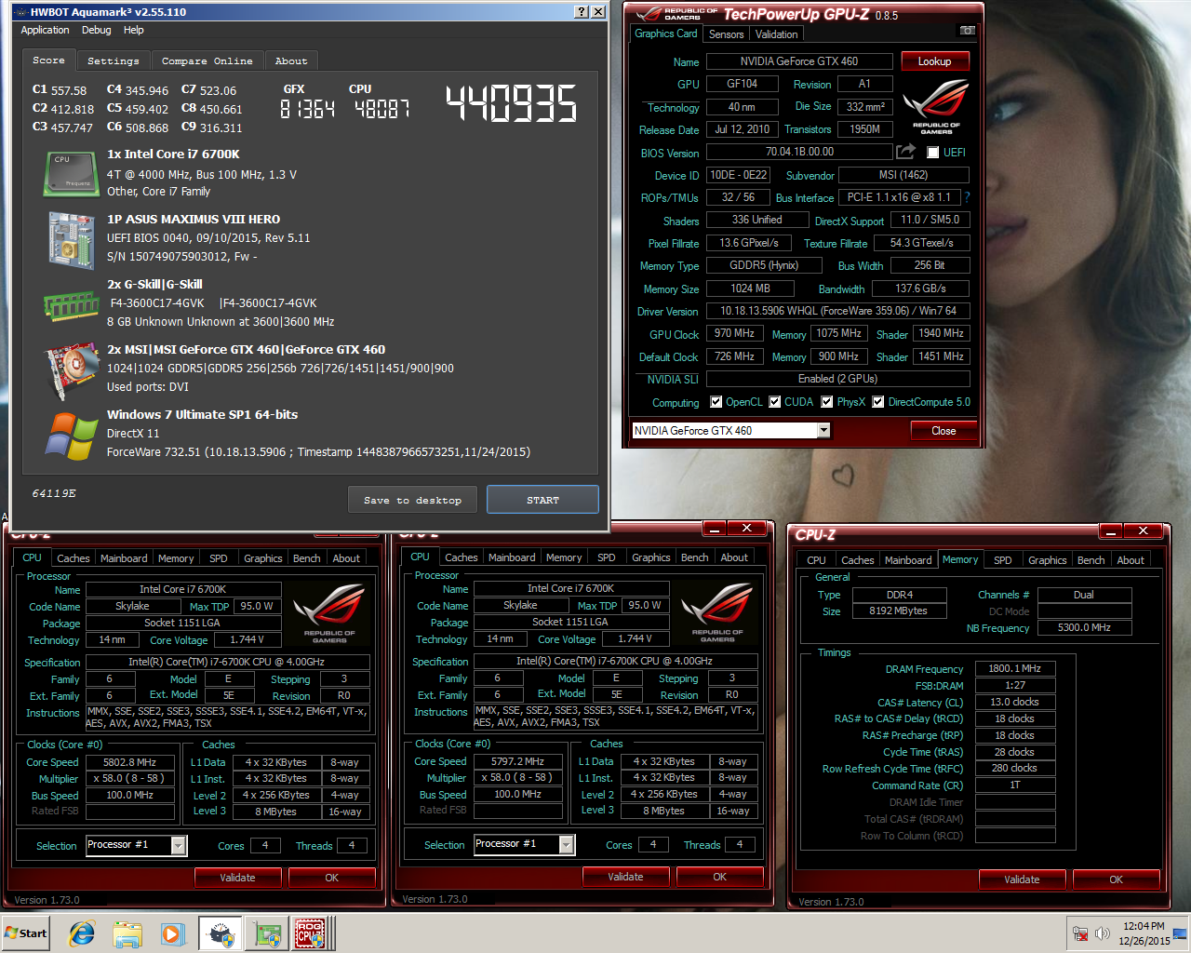The width and height of the screenshot is (1191, 953).
Task: Click the motherboard icon beside ASUS MAXIMUS VIII HERO
Action: tap(72, 240)
